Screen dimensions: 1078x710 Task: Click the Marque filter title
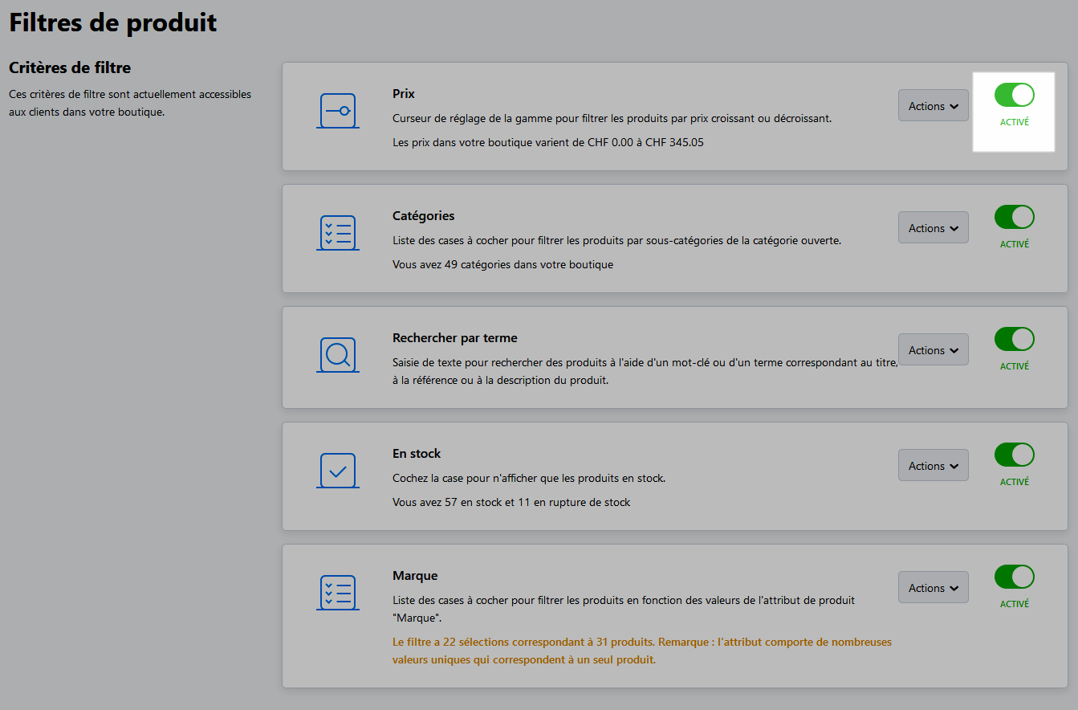point(415,576)
